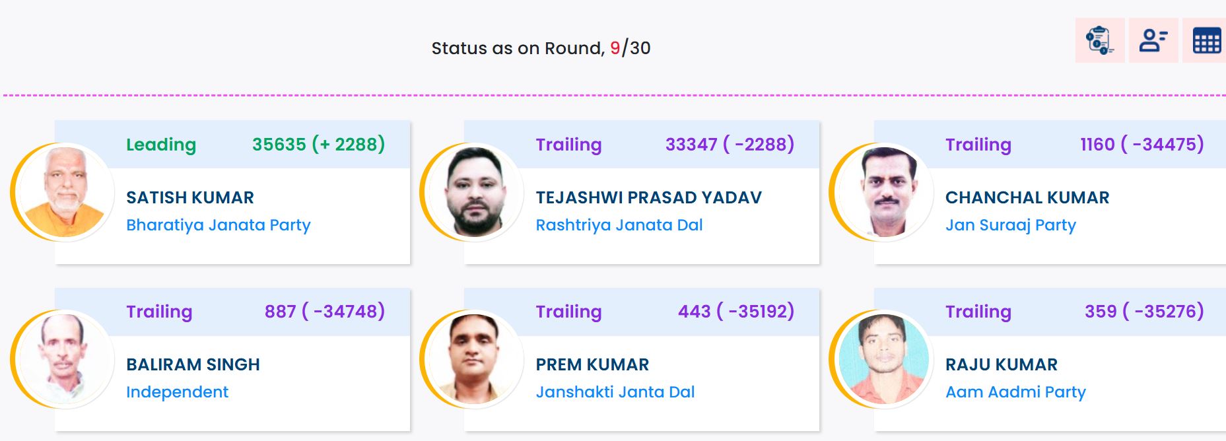
Task: Click Raju Kumar's candidate photo
Action: click(885, 359)
